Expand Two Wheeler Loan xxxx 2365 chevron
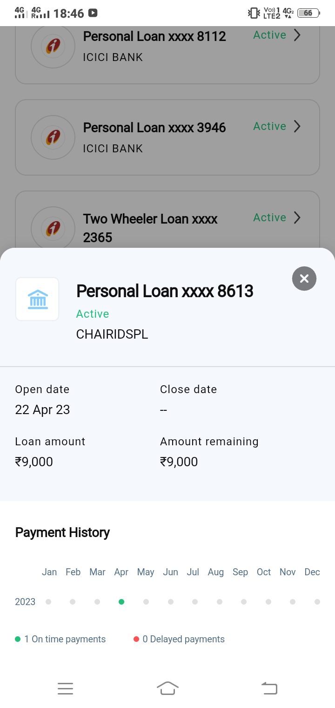This screenshot has width=335, height=708. point(297,218)
